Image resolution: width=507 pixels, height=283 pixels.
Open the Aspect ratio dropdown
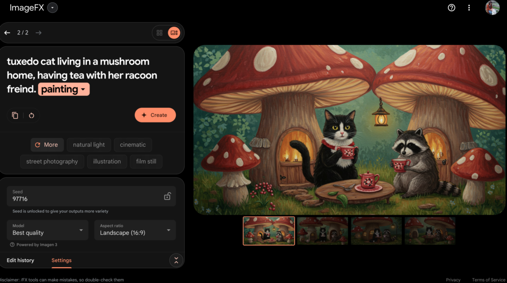click(x=135, y=230)
